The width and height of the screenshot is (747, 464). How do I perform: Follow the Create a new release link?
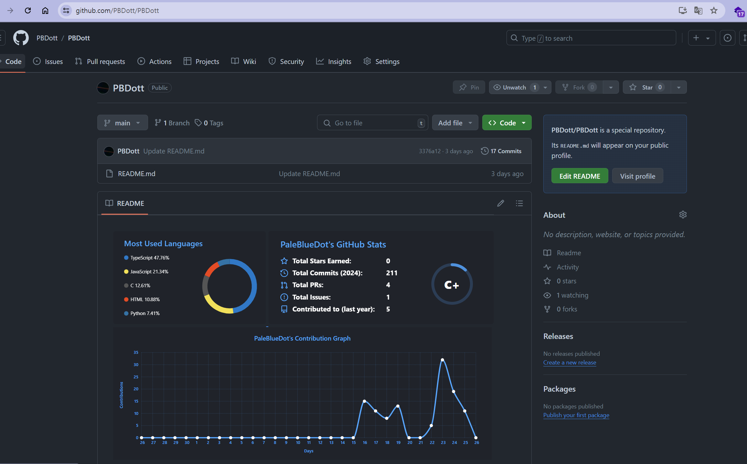[570, 363]
